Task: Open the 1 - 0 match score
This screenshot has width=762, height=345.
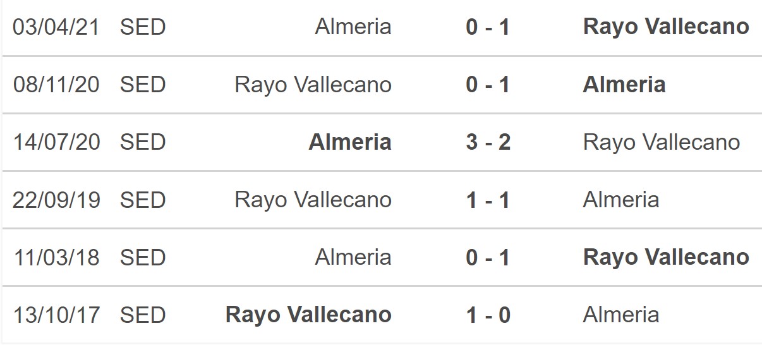Action: click(488, 315)
